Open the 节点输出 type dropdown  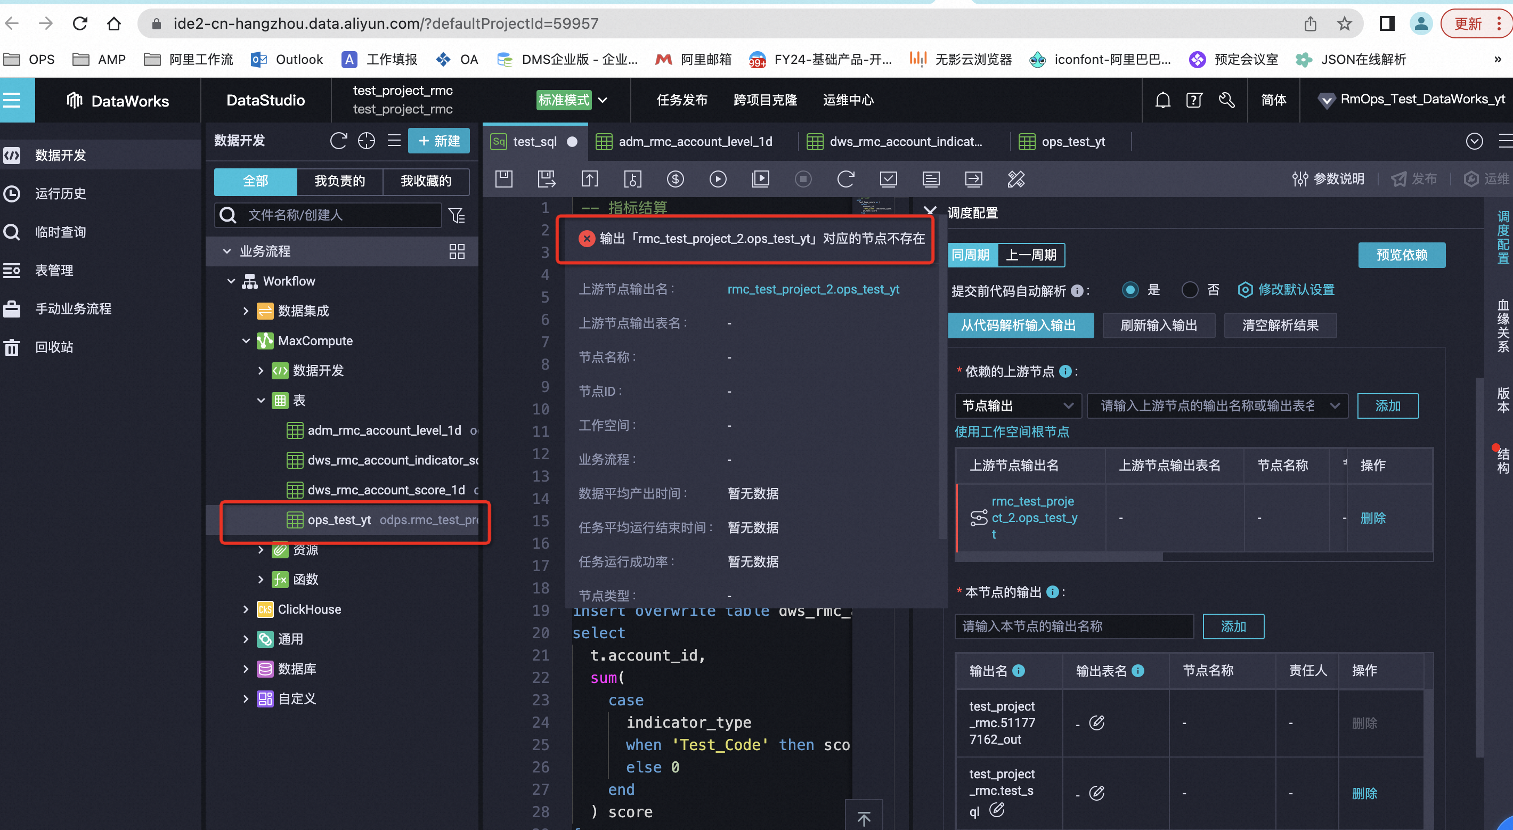1018,406
